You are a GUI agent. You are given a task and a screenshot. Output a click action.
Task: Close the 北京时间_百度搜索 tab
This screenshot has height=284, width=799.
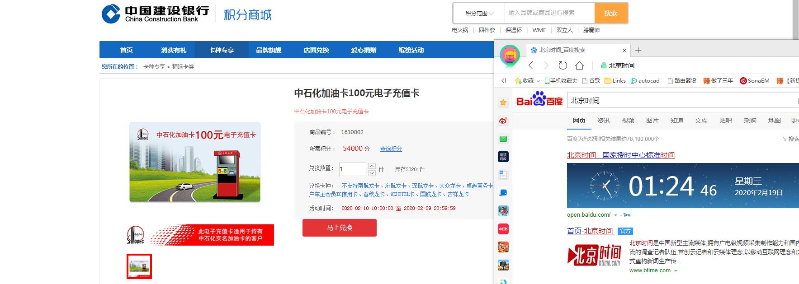[624, 50]
